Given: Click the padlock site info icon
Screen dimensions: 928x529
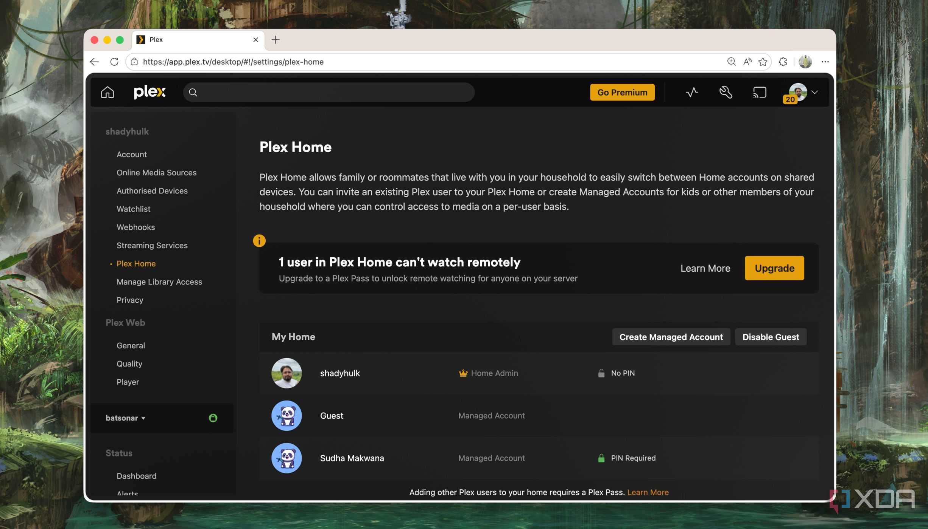Looking at the screenshot, I should [134, 62].
